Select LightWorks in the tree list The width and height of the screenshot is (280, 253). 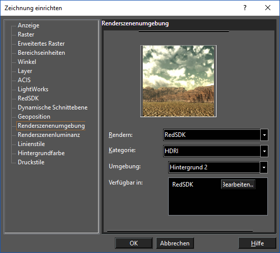pyautogui.click(x=33, y=89)
